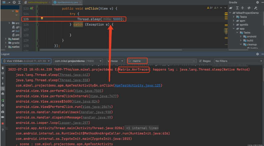Image resolution: width=264 pixels, height=146 pixels.
Task: Open com.mikel.projectdemo process dropdown
Action: (x=78, y=61)
